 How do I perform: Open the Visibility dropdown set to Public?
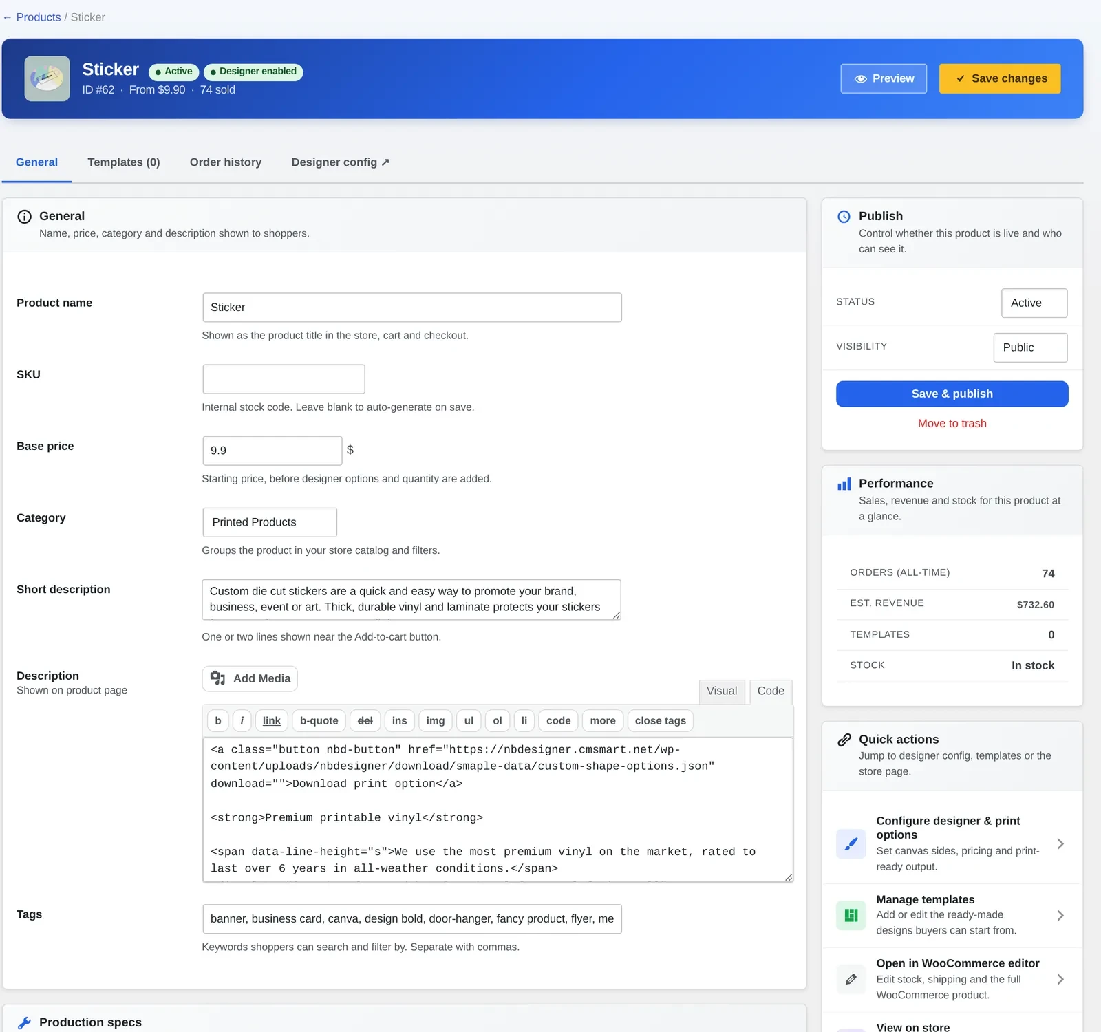(x=1030, y=348)
